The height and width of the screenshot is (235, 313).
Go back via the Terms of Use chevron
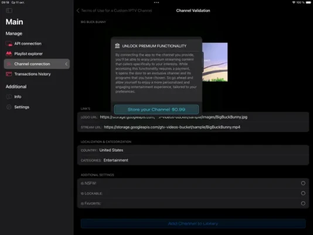78,11
